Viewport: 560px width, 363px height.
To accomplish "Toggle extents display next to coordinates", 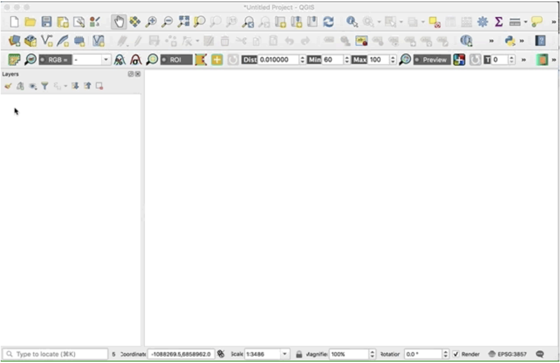I will (221, 354).
